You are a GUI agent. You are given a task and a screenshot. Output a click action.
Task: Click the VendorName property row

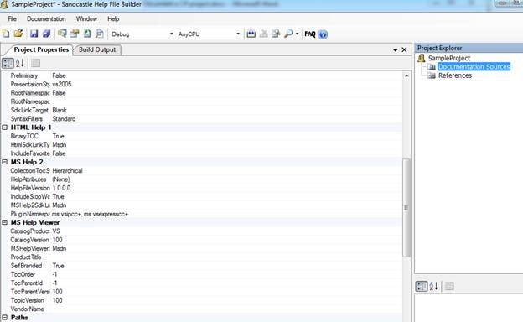[201, 309]
